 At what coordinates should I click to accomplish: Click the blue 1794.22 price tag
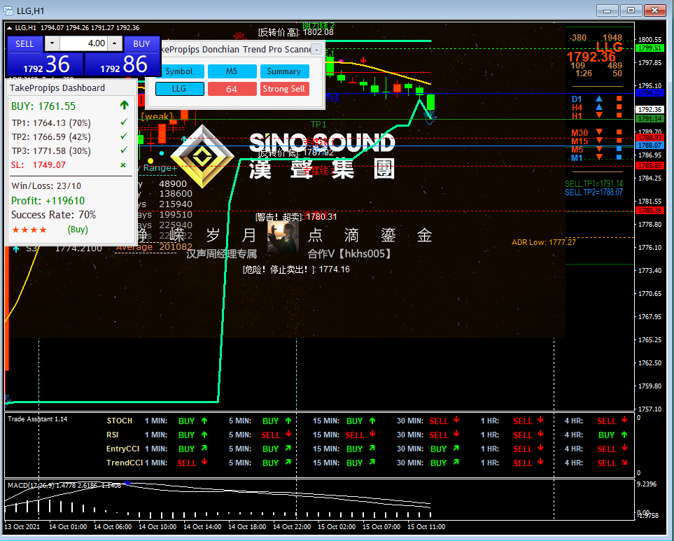[x=650, y=93]
